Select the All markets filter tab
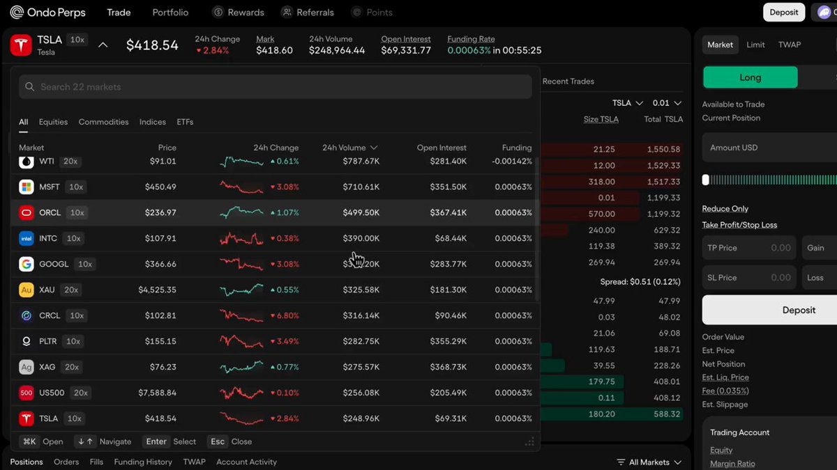The image size is (837, 470). pyautogui.click(x=24, y=122)
